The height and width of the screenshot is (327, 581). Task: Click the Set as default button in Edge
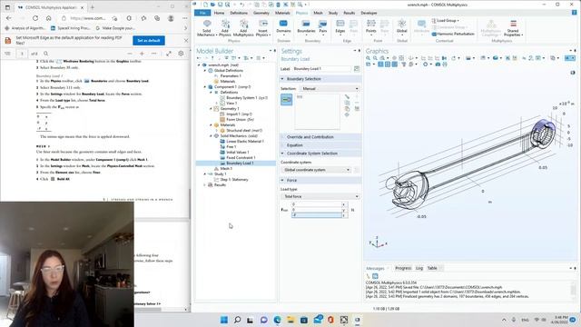pyautogui.click(x=149, y=40)
